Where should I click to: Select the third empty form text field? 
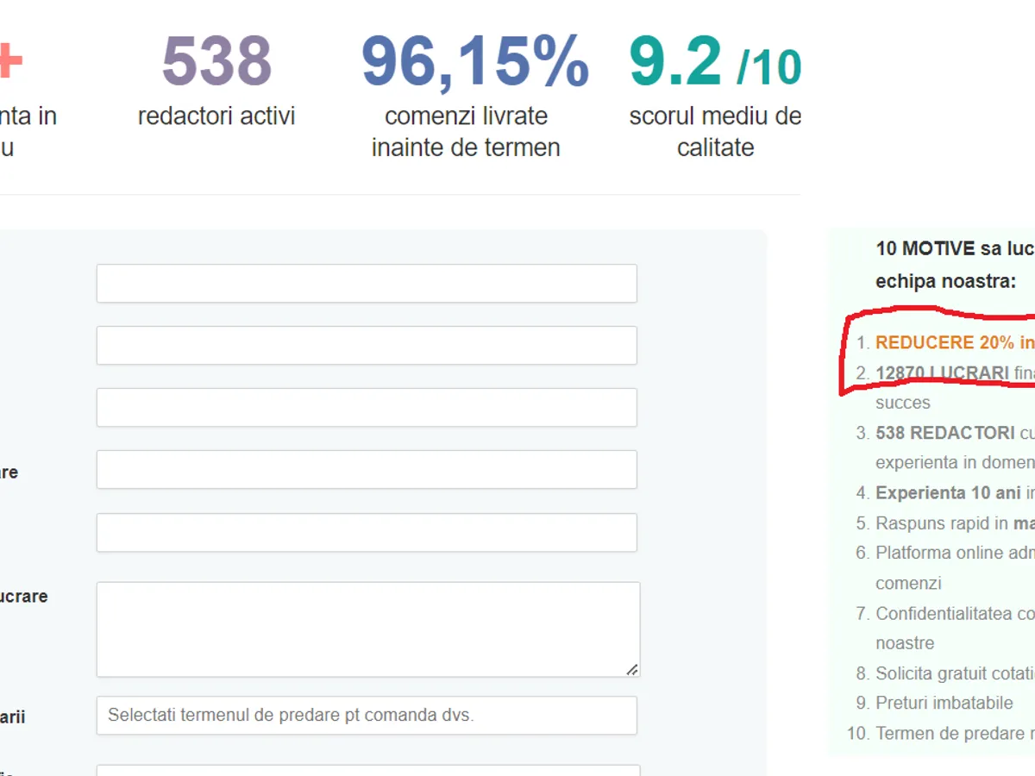[x=367, y=408]
